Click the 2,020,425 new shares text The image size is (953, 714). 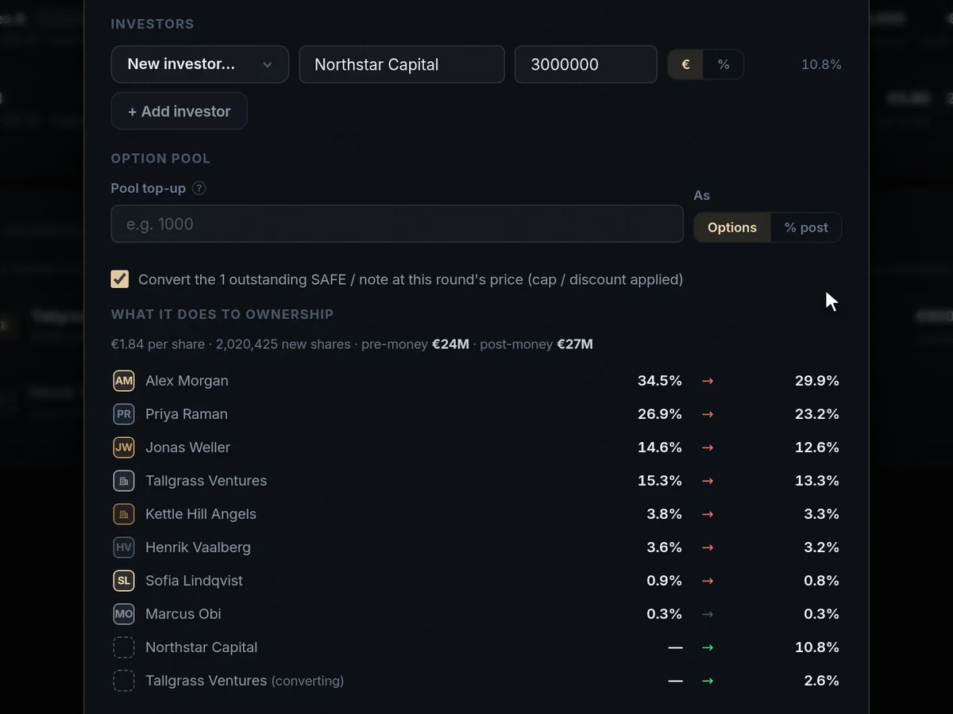pos(283,344)
